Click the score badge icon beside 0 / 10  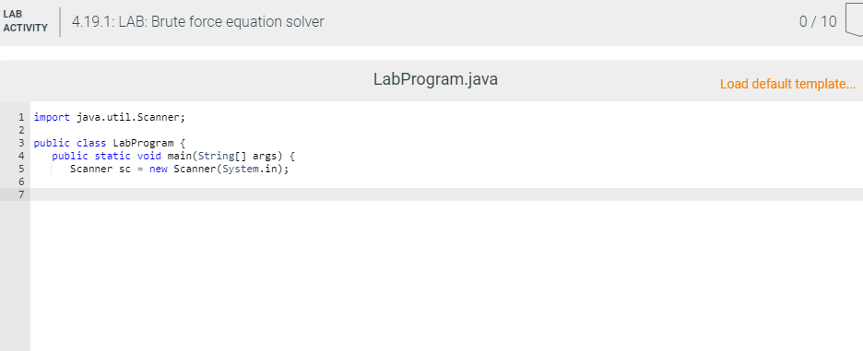point(854,23)
